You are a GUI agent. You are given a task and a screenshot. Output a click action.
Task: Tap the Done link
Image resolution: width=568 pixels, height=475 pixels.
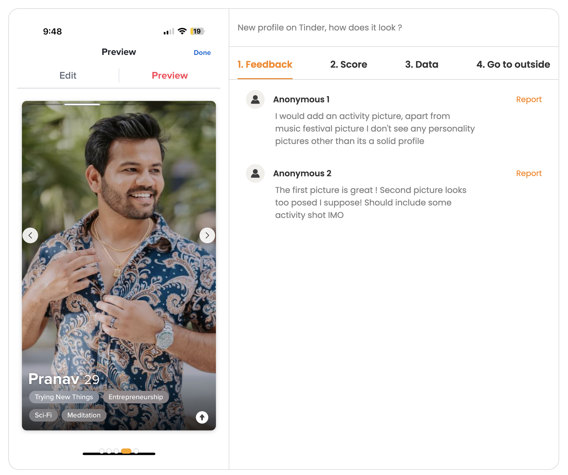[x=202, y=53]
